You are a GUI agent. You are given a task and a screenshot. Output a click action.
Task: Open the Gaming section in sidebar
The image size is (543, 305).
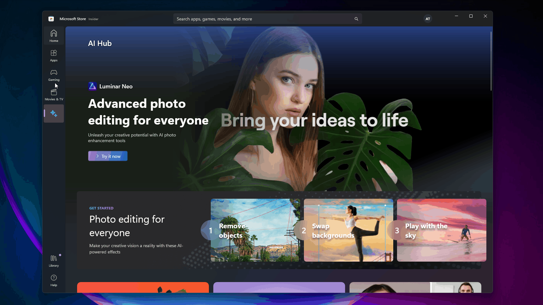54,75
